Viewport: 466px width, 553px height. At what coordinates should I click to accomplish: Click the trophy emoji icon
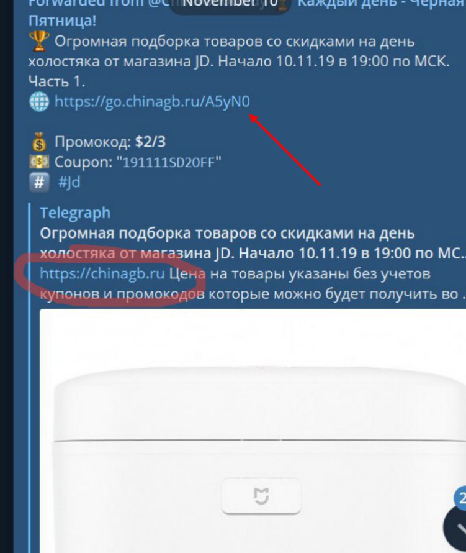pyautogui.click(x=39, y=41)
